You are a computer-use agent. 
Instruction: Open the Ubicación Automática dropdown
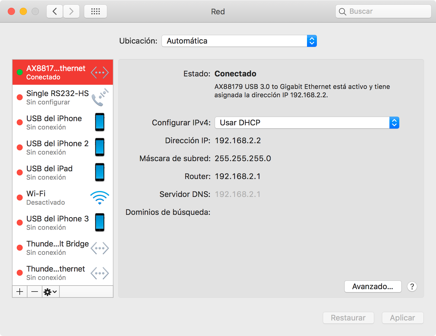239,41
